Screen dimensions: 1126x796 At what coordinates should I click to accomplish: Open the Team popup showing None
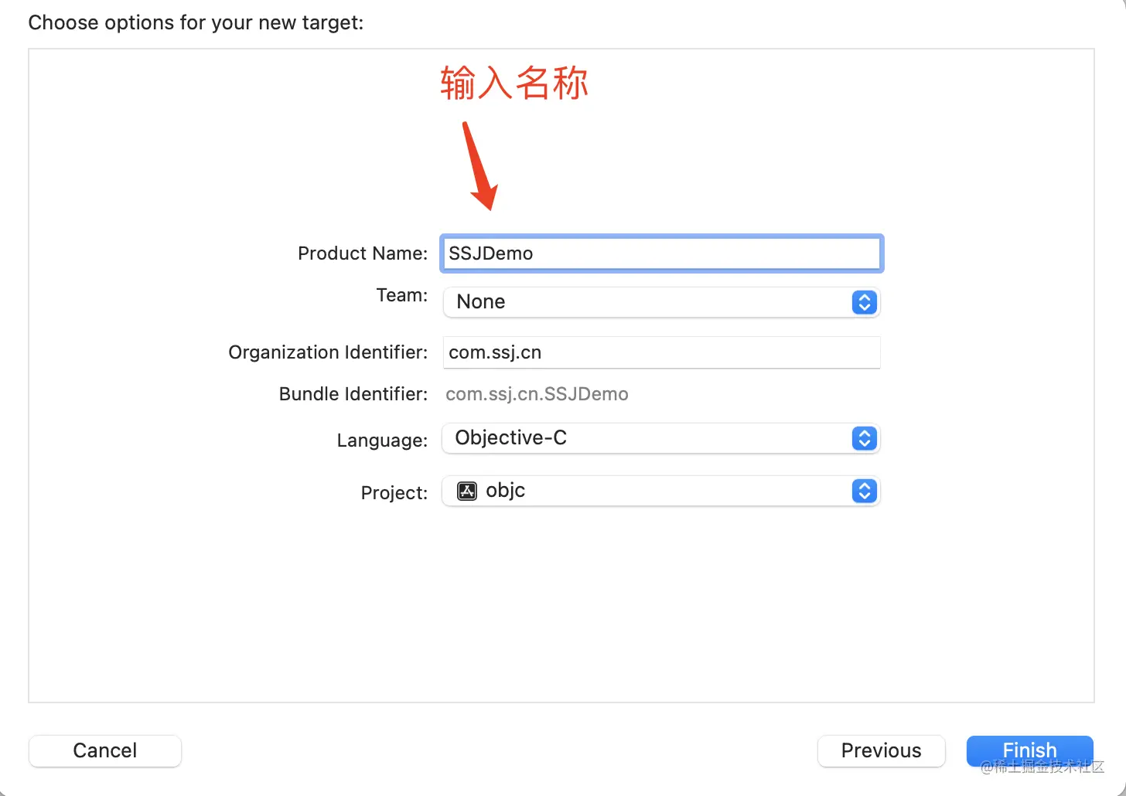[x=661, y=302]
